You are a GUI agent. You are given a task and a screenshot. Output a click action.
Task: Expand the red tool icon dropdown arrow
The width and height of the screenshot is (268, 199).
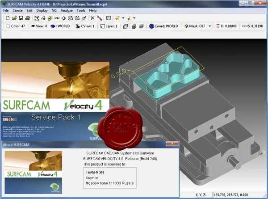(134, 18)
